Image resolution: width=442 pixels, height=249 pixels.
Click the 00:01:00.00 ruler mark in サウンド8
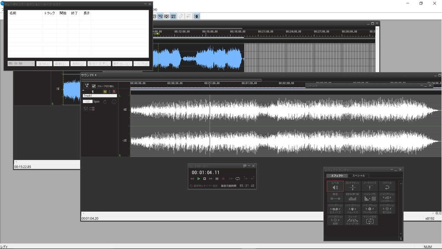212,83
